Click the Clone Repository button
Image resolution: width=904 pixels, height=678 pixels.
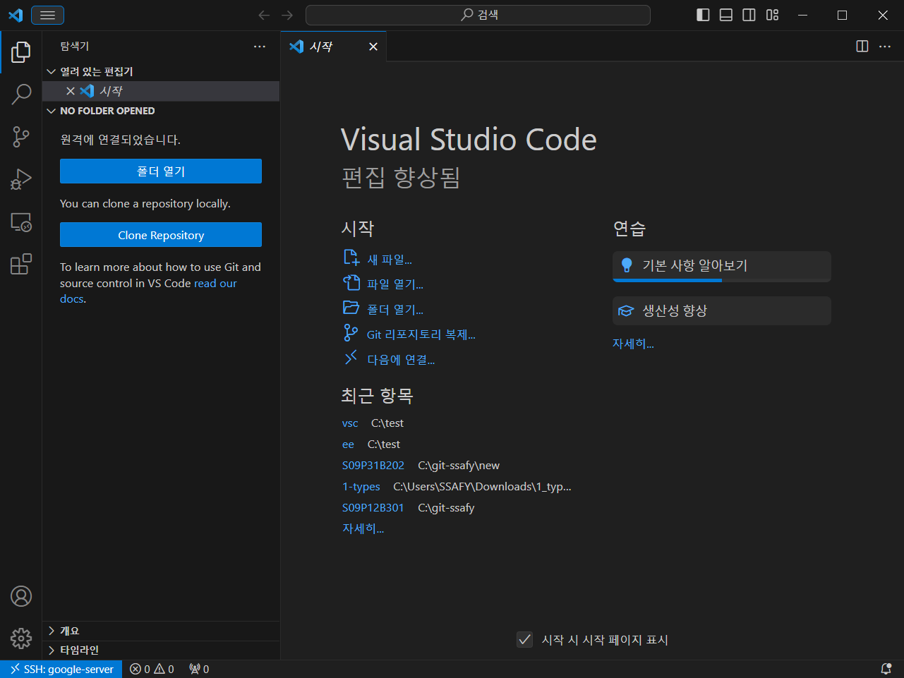click(x=161, y=235)
